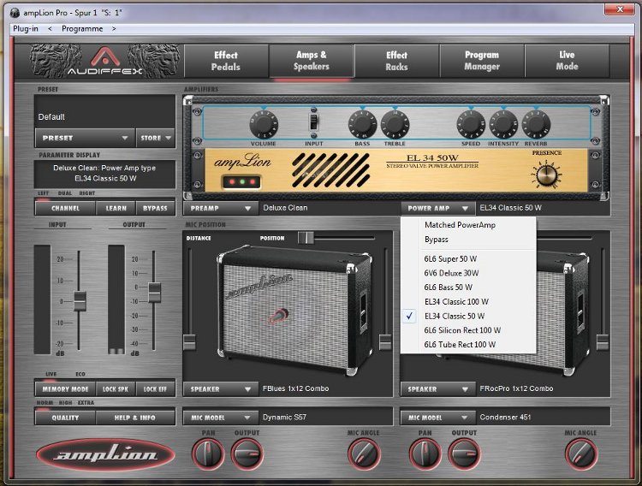
Task: Open Help & Info
Action: coord(134,418)
